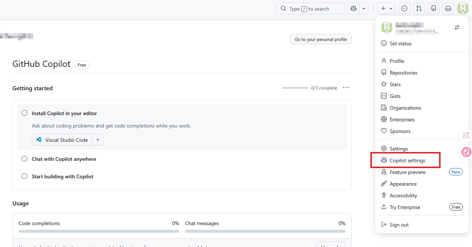This screenshot has height=247, width=472.
Task: Click the switch account arrows icon
Action: [x=457, y=27]
